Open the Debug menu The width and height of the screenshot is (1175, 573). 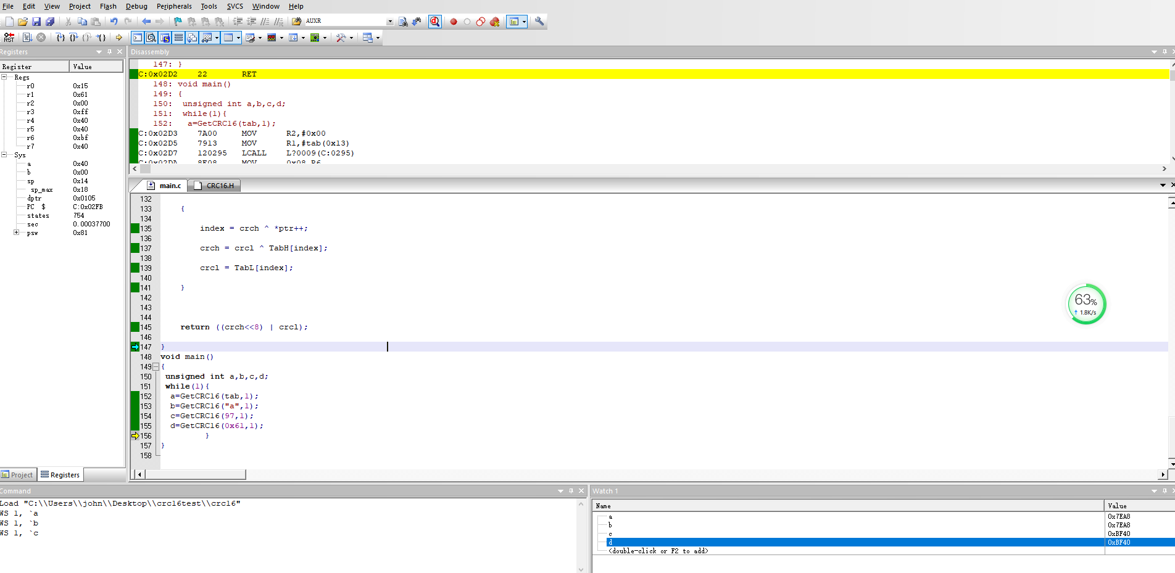[x=136, y=6]
